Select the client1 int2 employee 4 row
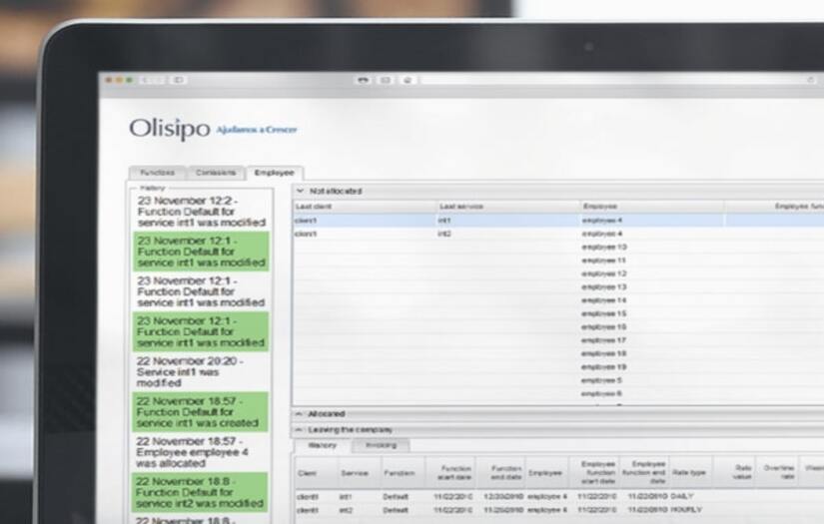The width and height of the screenshot is (824, 524). 558,234
